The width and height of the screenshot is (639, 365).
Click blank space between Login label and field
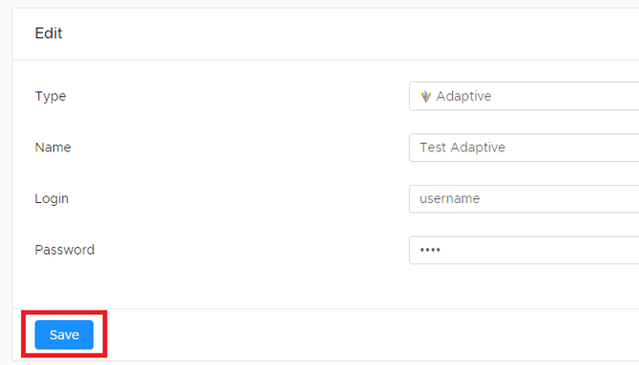[238, 199]
